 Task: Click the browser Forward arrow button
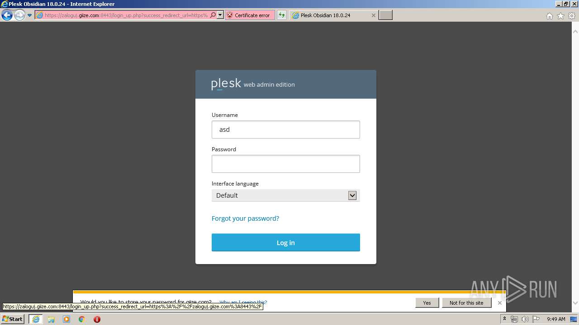[x=19, y=15]
